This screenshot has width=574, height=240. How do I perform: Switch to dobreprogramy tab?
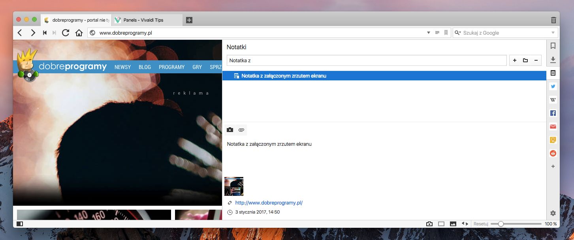[x=76, y=20]
